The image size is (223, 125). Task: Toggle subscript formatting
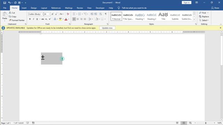tap(46, 19)
